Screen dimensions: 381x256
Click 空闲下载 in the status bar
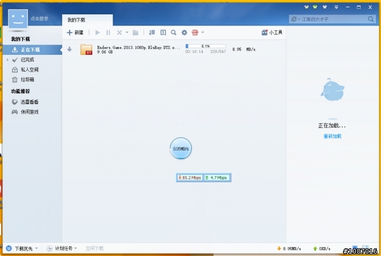95,248
